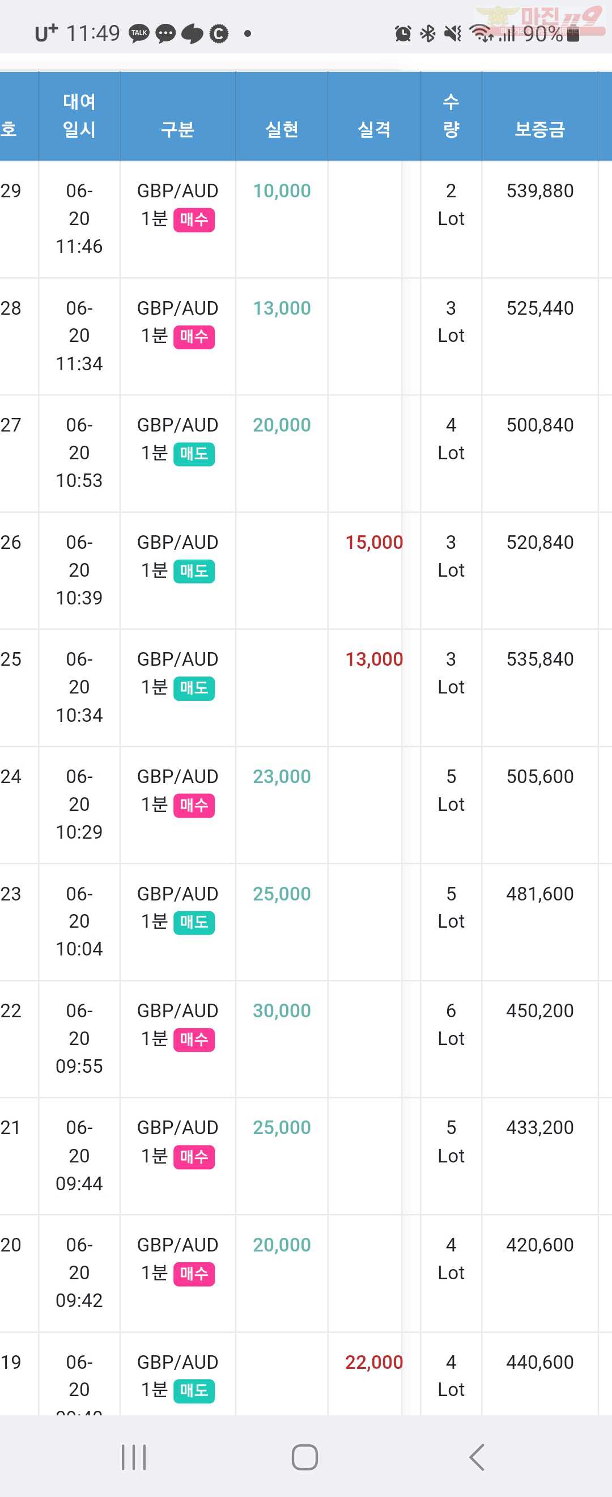Tap the 매도 badge in row 19
Screen dimensions: 612x1497
194,1390
